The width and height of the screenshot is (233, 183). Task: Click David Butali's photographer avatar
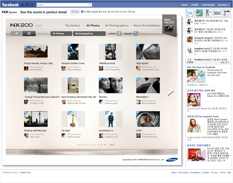pyautogui.click(x=26, y=68)
